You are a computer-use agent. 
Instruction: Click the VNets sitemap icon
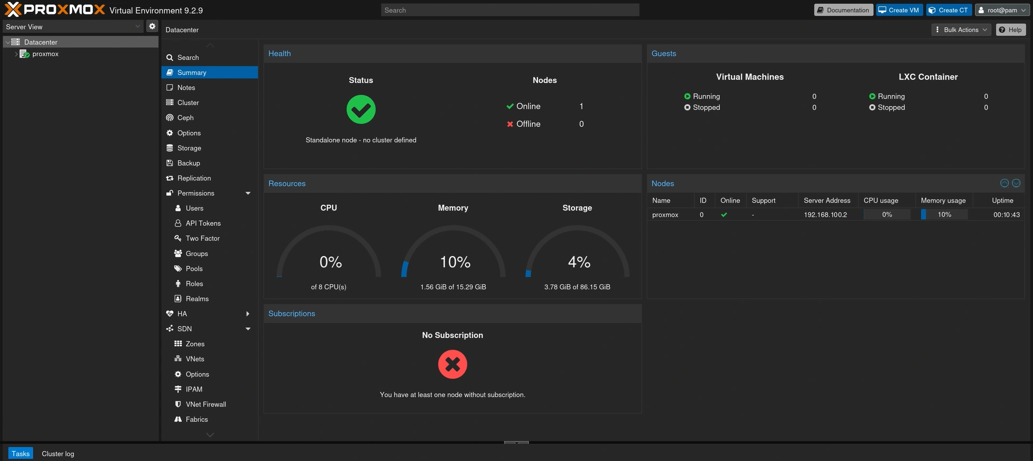(x=178, y=358)
